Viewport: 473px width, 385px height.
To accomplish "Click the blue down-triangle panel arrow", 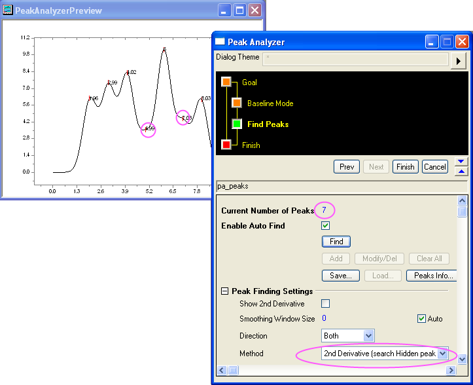I will pos(461,162).
